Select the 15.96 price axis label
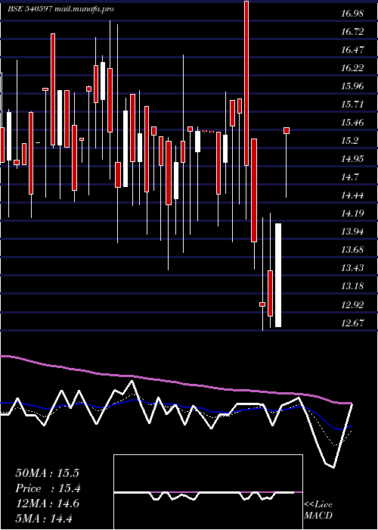 point(352,86)
